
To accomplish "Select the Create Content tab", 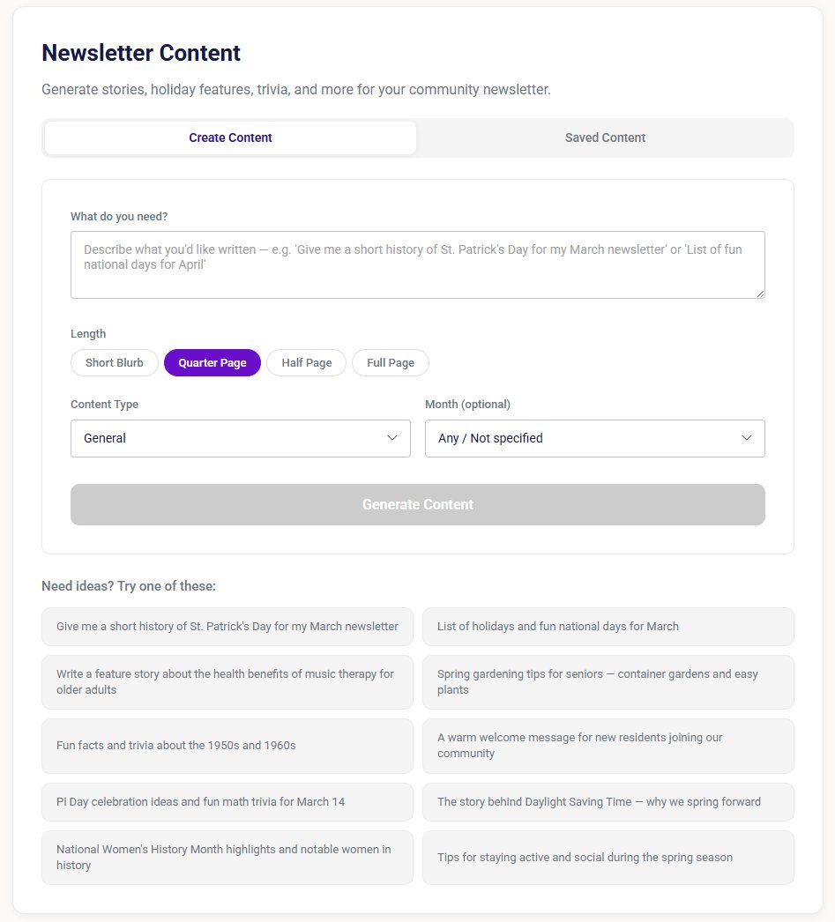I will pyautogui.click(x=230, y=138).
